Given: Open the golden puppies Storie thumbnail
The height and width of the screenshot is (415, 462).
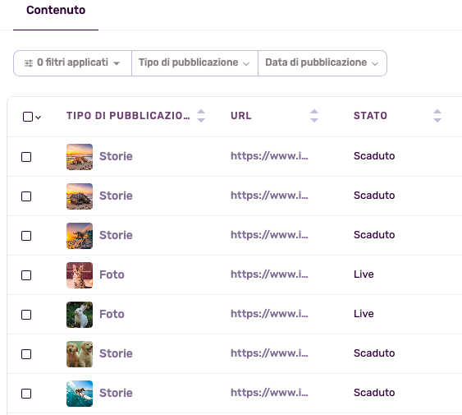Looking at the screenshot, I should [80, 354].
